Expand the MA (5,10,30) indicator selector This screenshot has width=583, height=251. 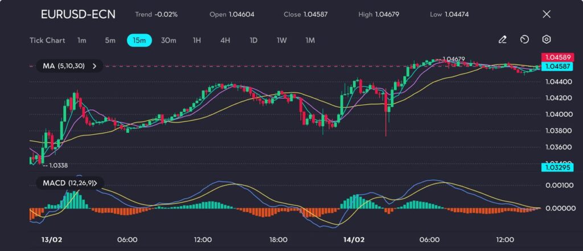69,66
